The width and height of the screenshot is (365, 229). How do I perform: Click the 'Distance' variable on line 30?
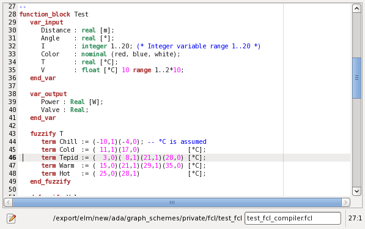pyautogui.click(x=56, y=31)
